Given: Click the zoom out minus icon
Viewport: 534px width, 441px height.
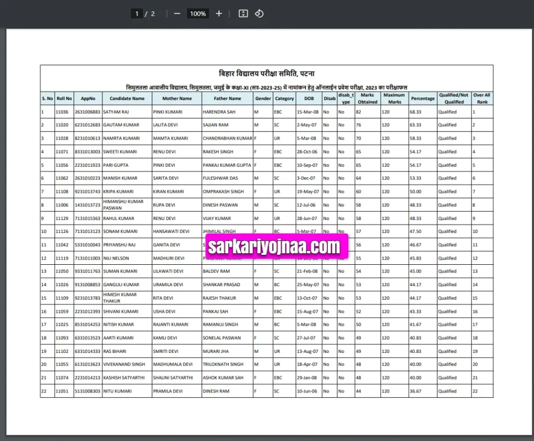Looking at the screenshot, I should point(177,14).
